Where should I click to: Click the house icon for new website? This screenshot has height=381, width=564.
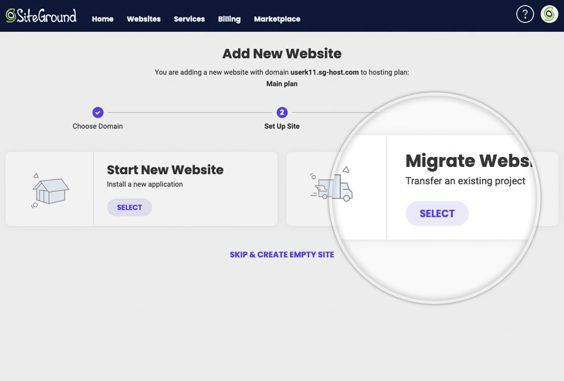click(50, 189)
